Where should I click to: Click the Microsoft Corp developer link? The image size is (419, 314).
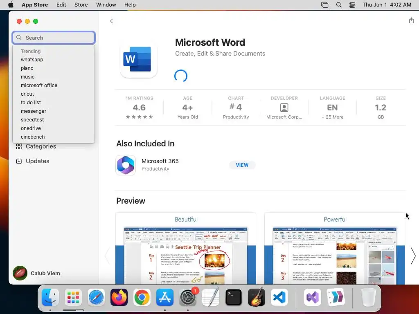[x=284, y=117]
